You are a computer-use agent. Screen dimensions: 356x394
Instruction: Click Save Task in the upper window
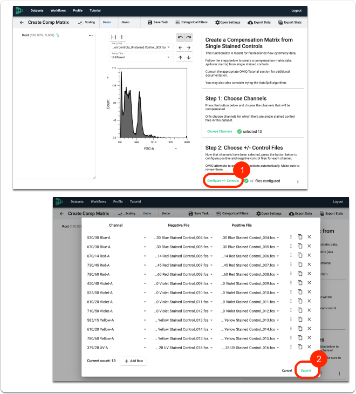(158, 22)
